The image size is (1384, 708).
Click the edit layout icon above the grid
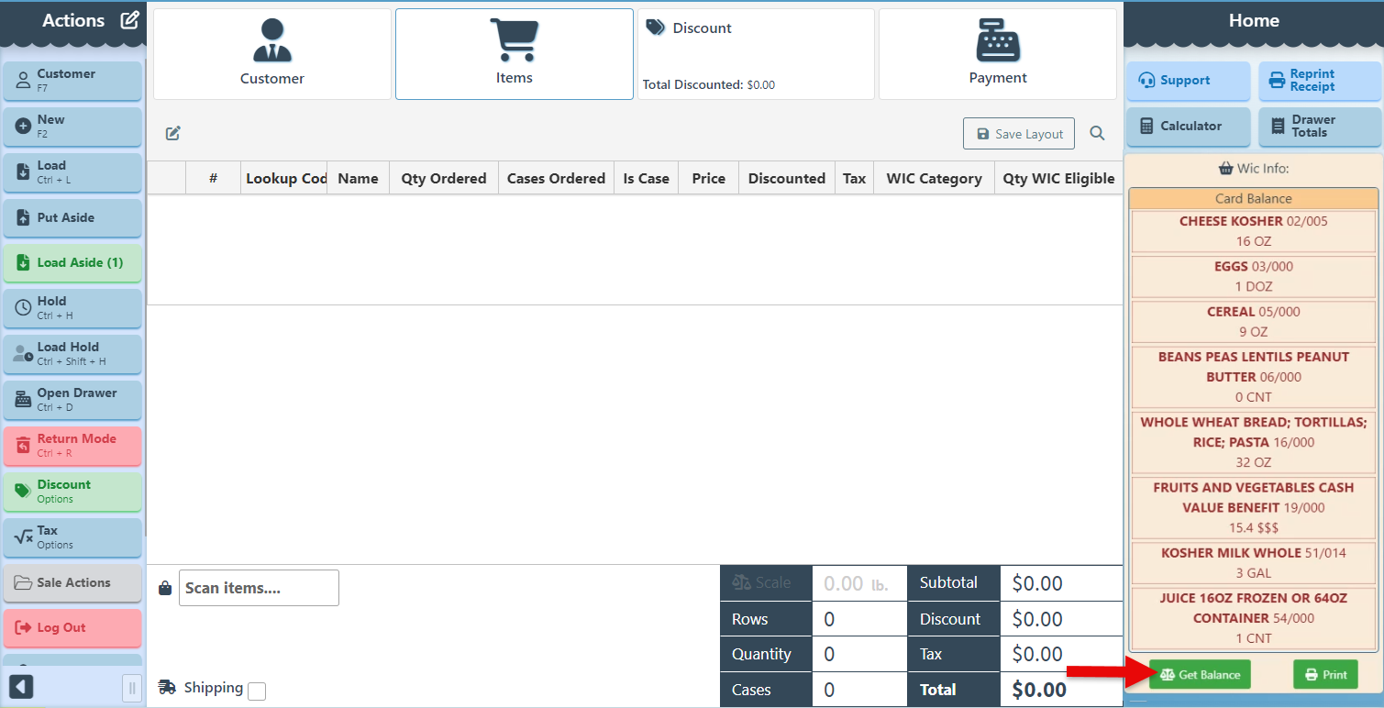click(x=173, y=134)
